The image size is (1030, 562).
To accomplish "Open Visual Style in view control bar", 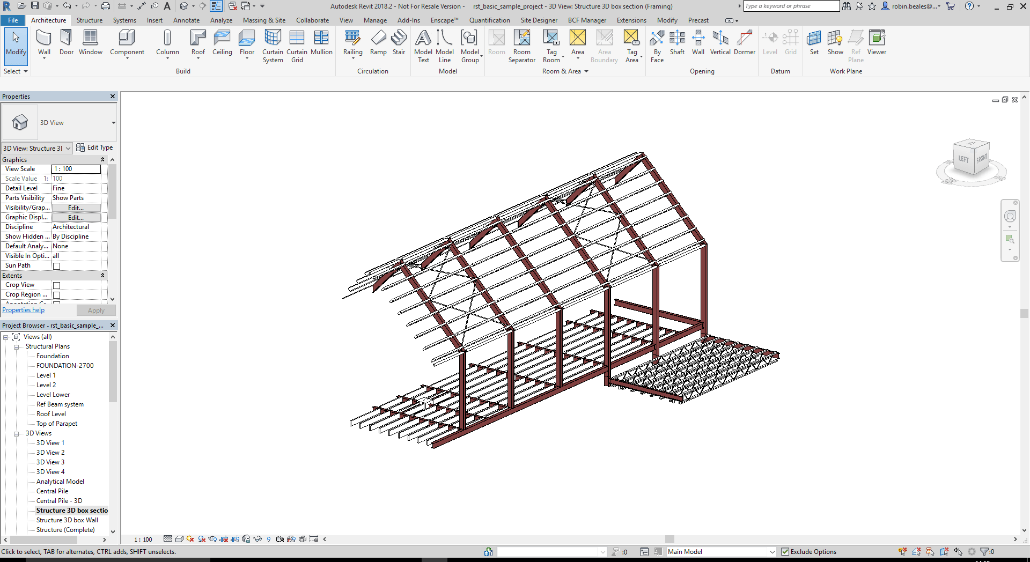I will [x=179, y=539].
